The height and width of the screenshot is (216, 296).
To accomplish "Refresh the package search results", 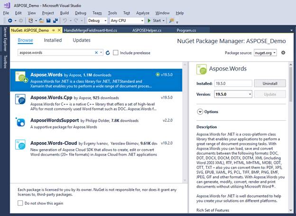I will (x=108, y=53).
